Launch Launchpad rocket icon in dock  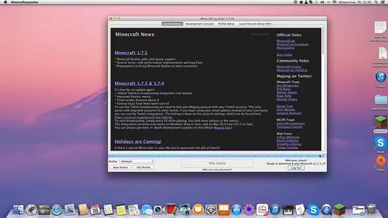tap(31, 210)
